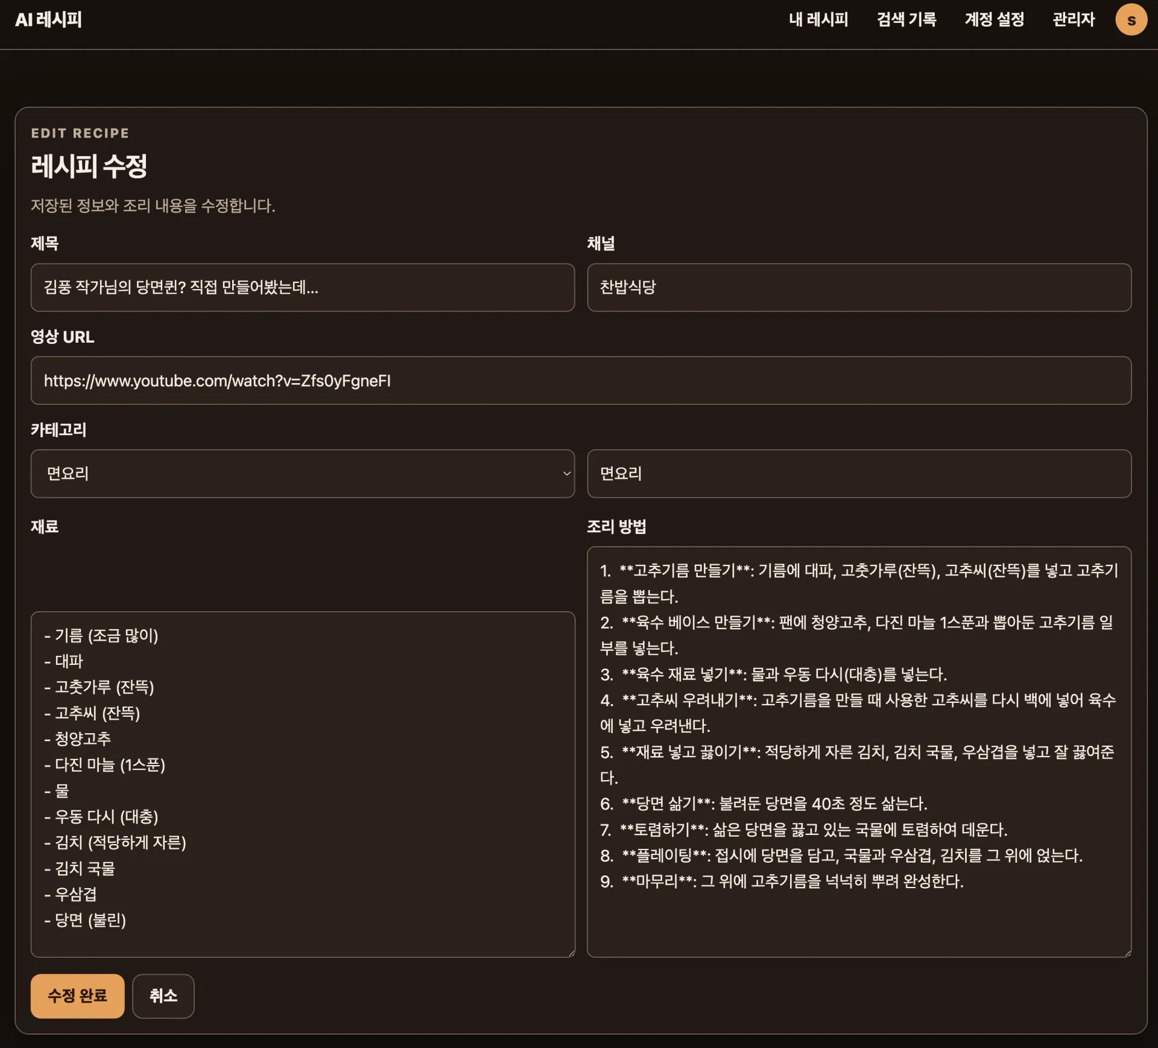The image size is (1158, 1048).
Task: Click the 재료 label
Action: (45, 527)
